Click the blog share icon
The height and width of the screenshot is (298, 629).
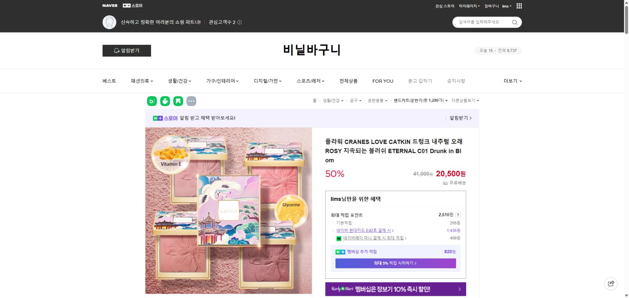coord(152,101)
